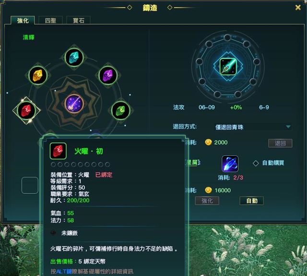Viewport: 307px width, 276px height.
Task: Select the green gem slot
Action: click(x=121, y=111)
